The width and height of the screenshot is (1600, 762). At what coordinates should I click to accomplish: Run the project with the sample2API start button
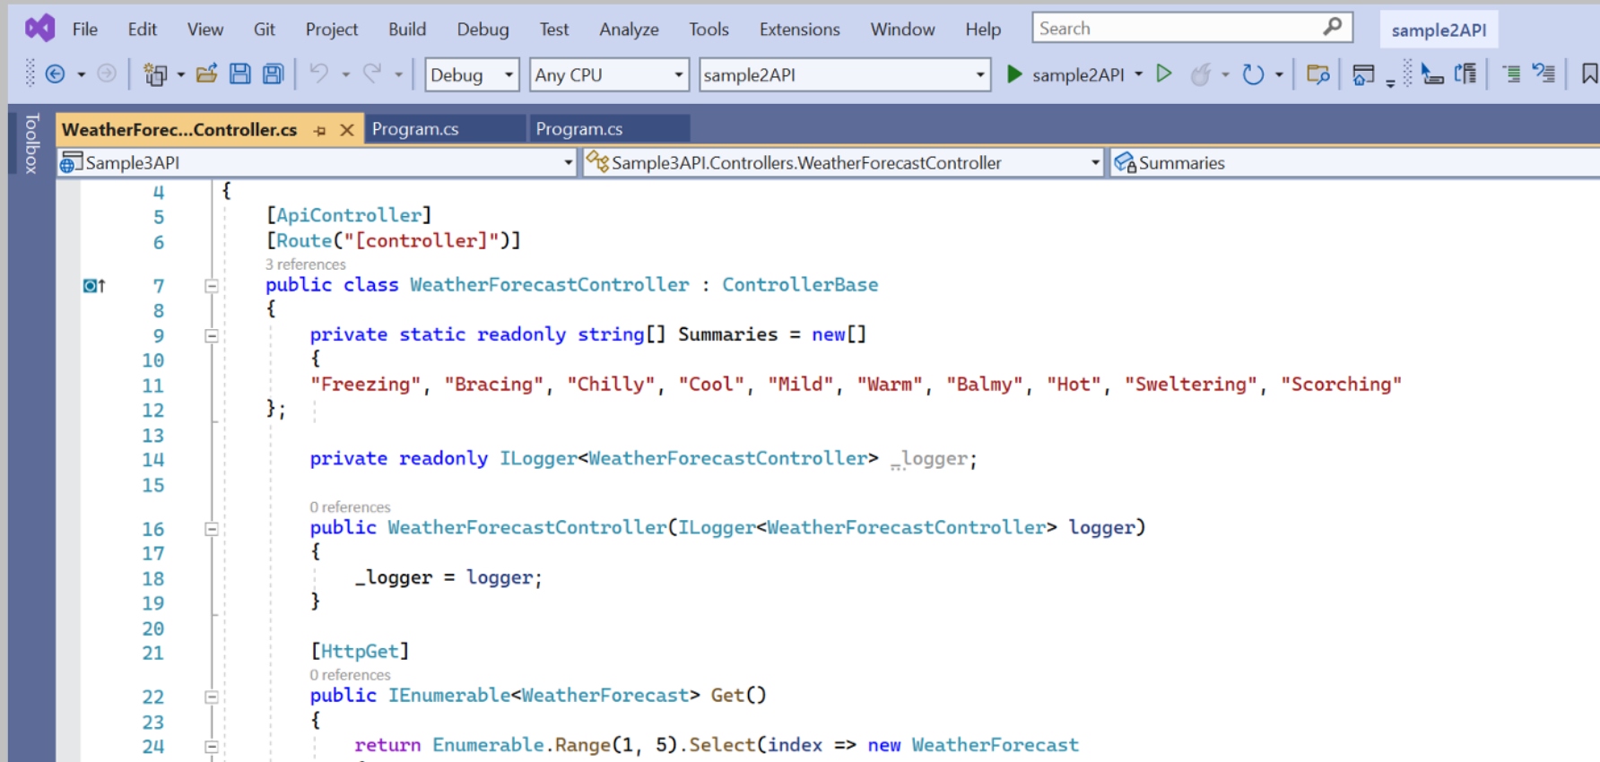pyautogui.click(x=1066, y=75)
